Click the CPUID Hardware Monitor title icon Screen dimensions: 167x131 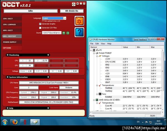(91, 40)
